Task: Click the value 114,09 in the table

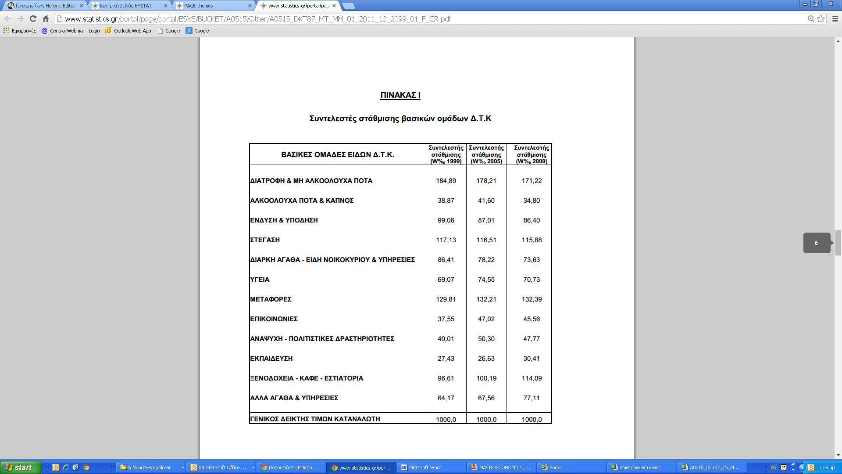Action: coord(532,378)
